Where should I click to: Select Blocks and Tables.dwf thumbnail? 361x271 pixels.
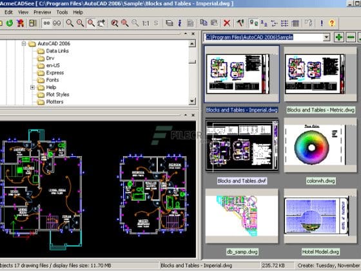(242, 145)
